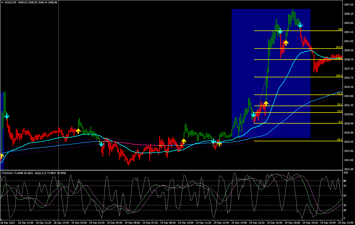Click price 2037.25 on the price scale
Viewport: 355px width, 225px height.
pyautogui.click(x=349, y=68)
